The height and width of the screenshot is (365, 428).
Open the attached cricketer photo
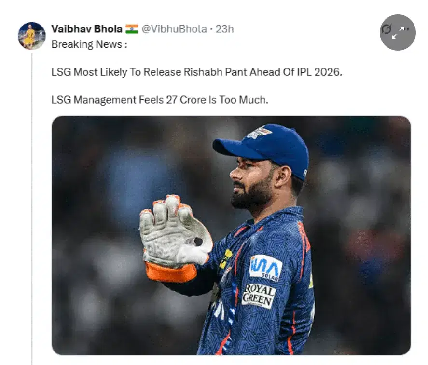231,235
